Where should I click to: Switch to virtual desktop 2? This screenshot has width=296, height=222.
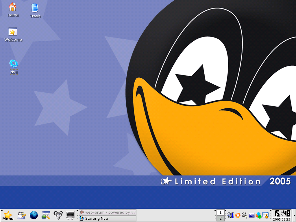(220, 219)
